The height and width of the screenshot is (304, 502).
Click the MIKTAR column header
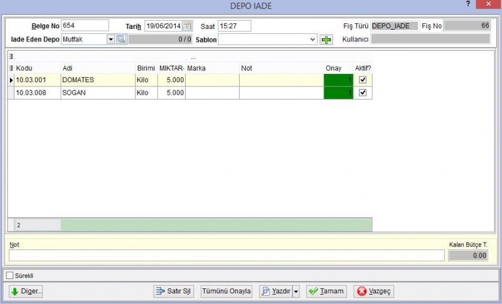pyautogui.click(x=171, y=68)
